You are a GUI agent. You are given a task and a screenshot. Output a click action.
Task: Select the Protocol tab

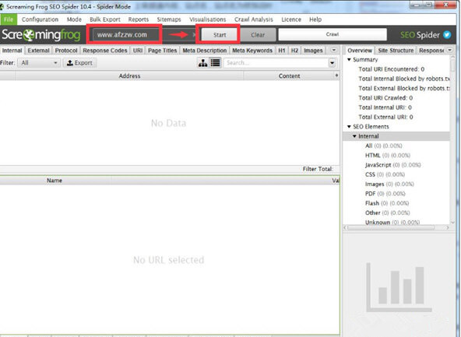pos(66,51)
